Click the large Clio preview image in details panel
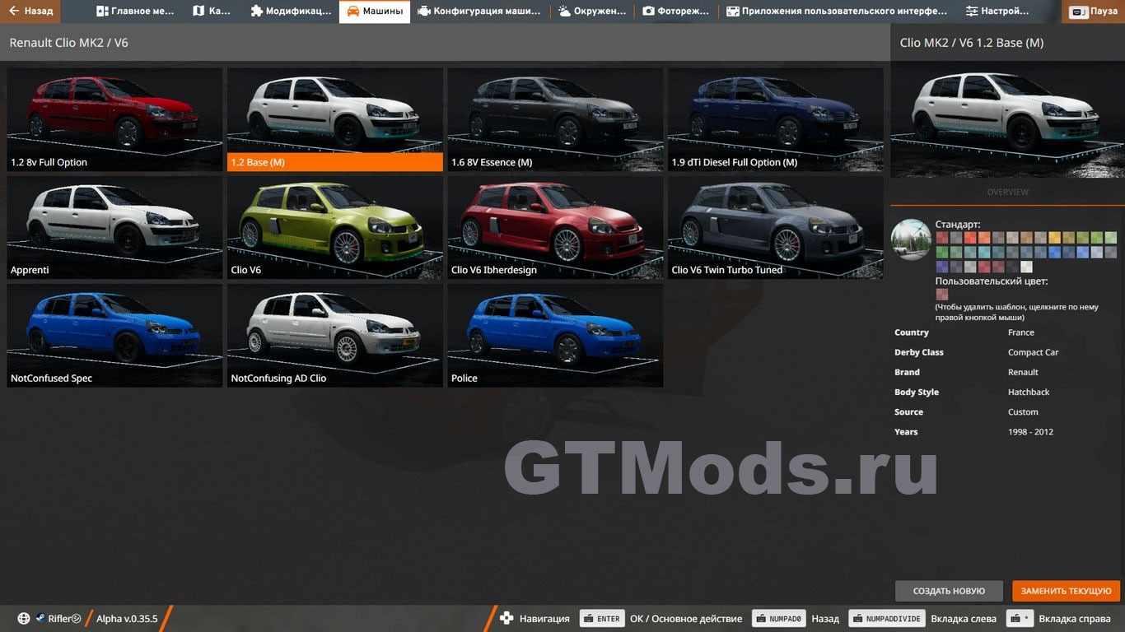The image size is (1125, 632). point(1007,120)
